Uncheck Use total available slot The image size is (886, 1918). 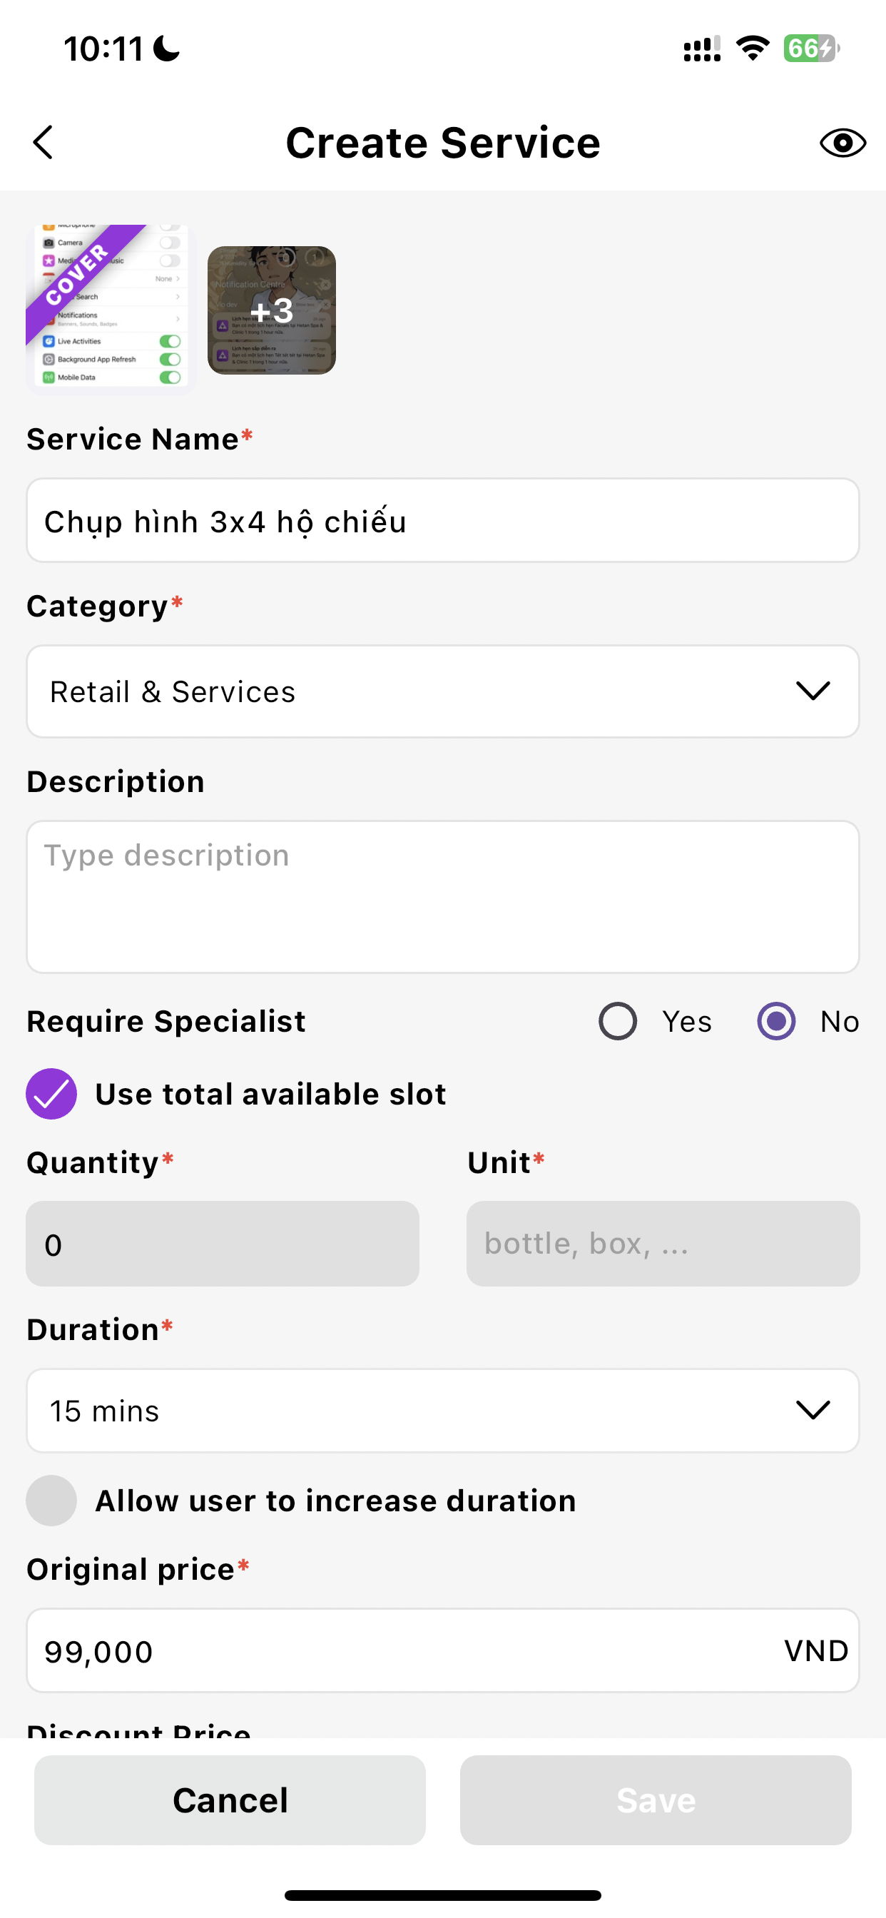click(x=51, y=1094)
